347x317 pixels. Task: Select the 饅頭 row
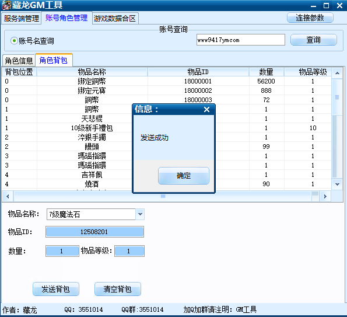(167, 147)
